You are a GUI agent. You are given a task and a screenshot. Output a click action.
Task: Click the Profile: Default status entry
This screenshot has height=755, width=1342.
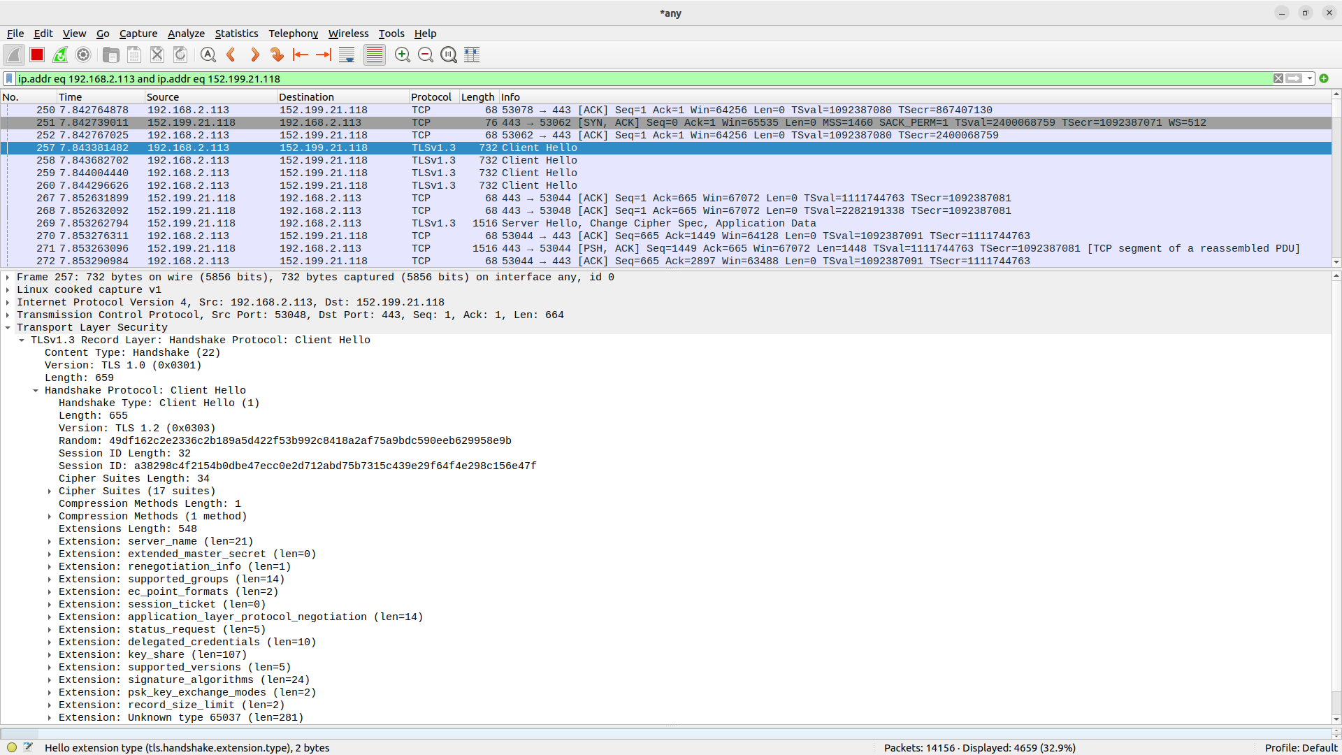pos(1301,747)
